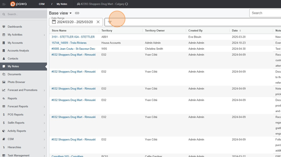The height and width of the screenshot is (157, 281).
Task: Click Eve Blouin in Created By column
Action: (x=195, y=37)
